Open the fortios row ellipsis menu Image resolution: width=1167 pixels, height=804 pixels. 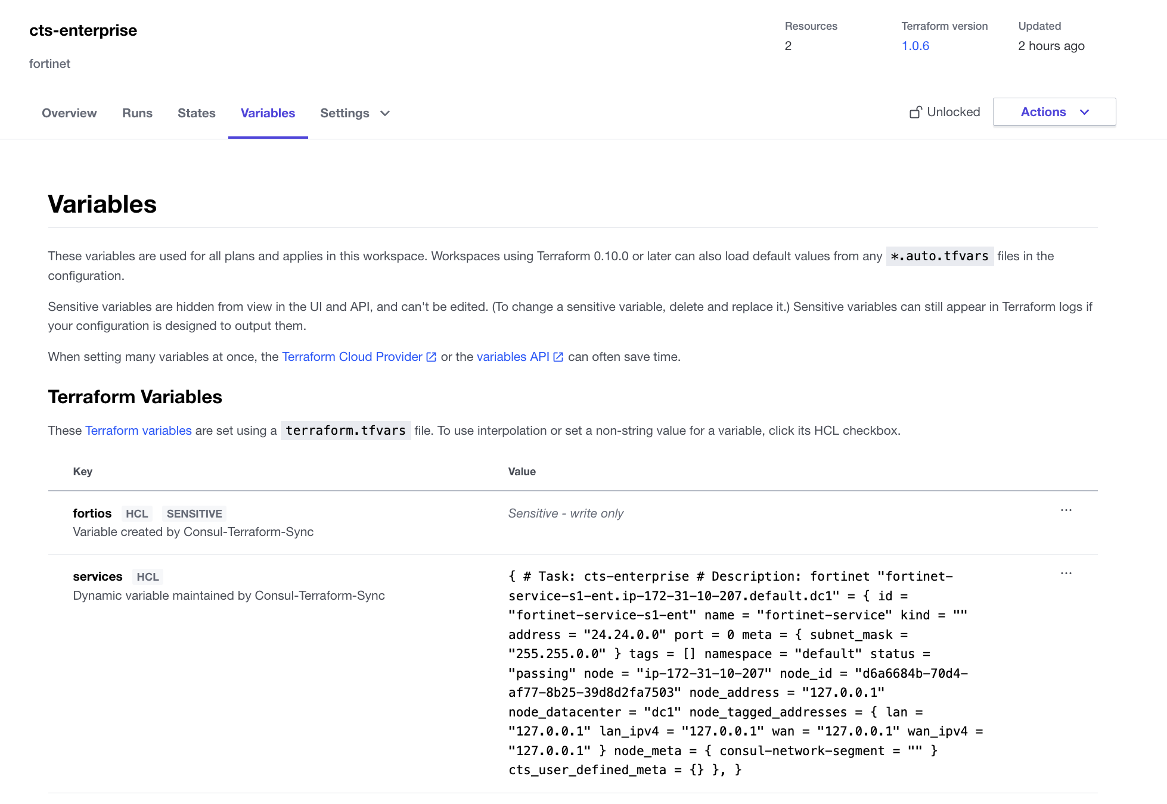point(1066,510)
